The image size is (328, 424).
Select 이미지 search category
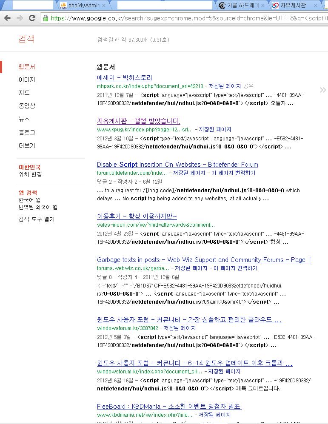pyautogui.click(x=27, y=80)
